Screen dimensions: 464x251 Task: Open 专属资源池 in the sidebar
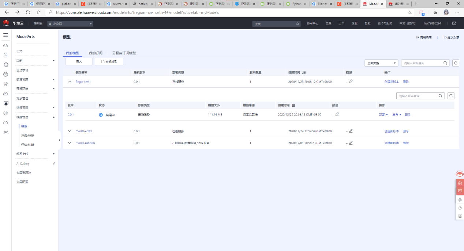(24, 172)
